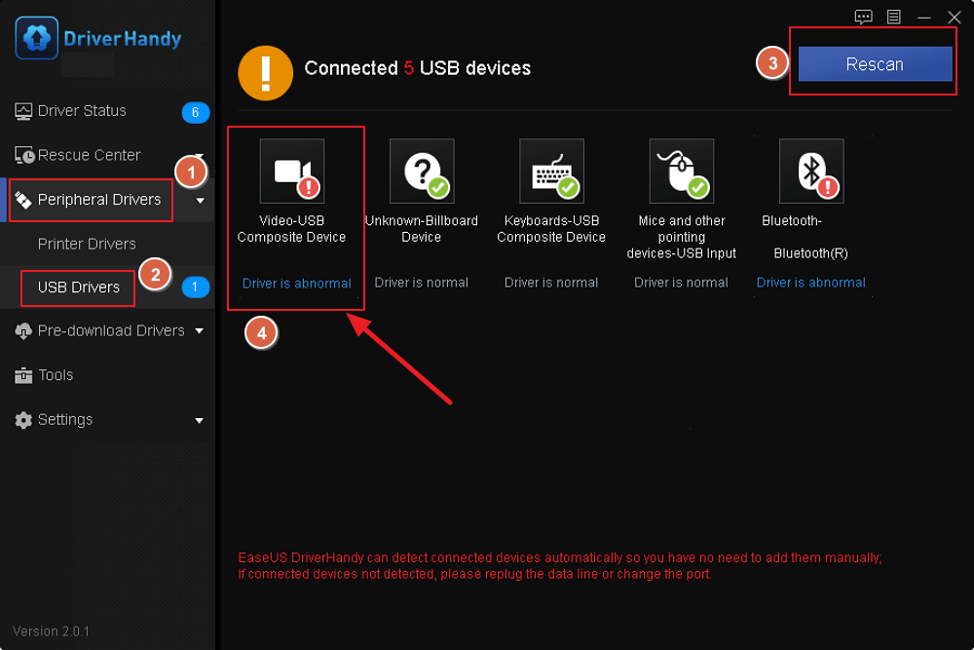Select the Mice pointing devices mouse icon
This screenshot has width=974, height=650.
[x=682, y=171]
